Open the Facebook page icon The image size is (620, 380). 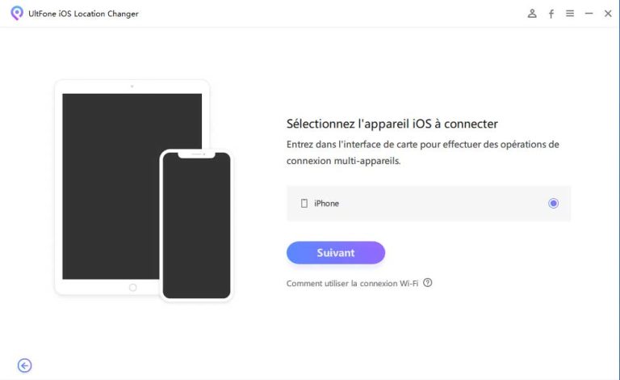pos(551,14)
